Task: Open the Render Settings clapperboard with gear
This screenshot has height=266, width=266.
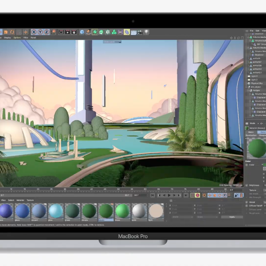Action: coord(74,32)
